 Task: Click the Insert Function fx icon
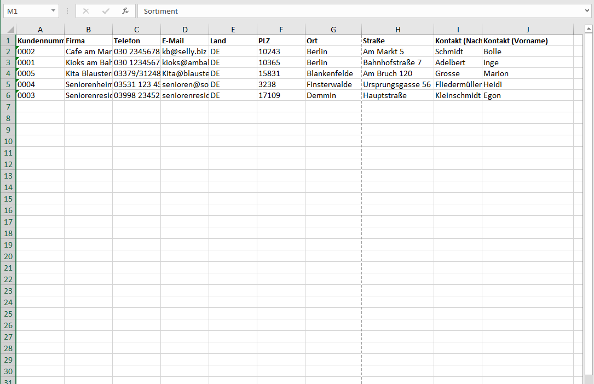pos(125,11)
